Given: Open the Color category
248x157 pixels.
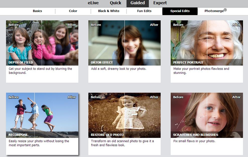Looking at the screenshot, I should tap(73, 11).
